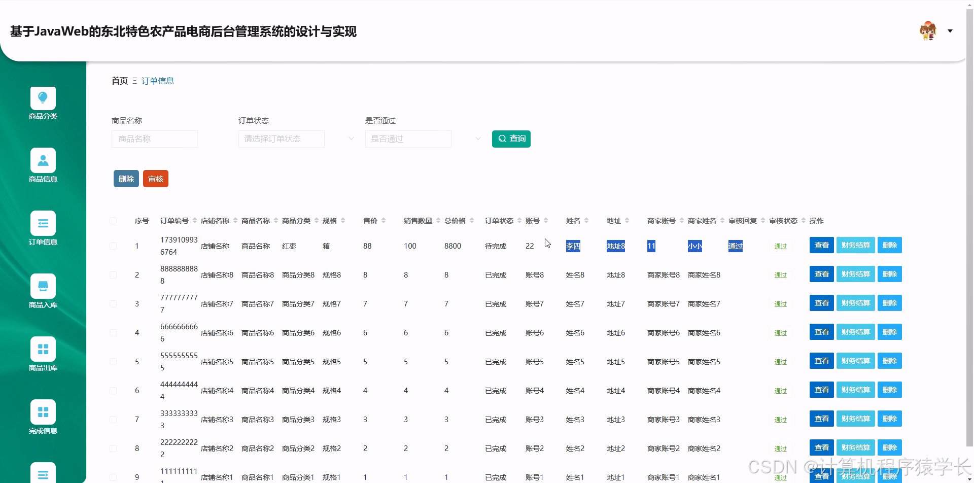The image size is (974, 483).
Task: Open 商品入库 sidebar icon
Action: tap(43, 287)
